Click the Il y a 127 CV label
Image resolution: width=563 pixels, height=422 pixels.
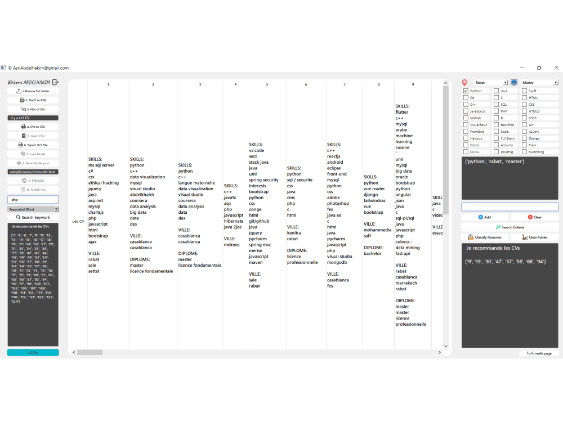tap(33, 118)
